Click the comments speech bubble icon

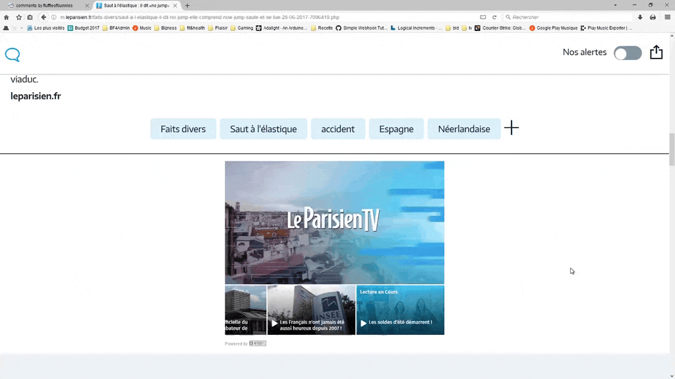coord(13,55)
